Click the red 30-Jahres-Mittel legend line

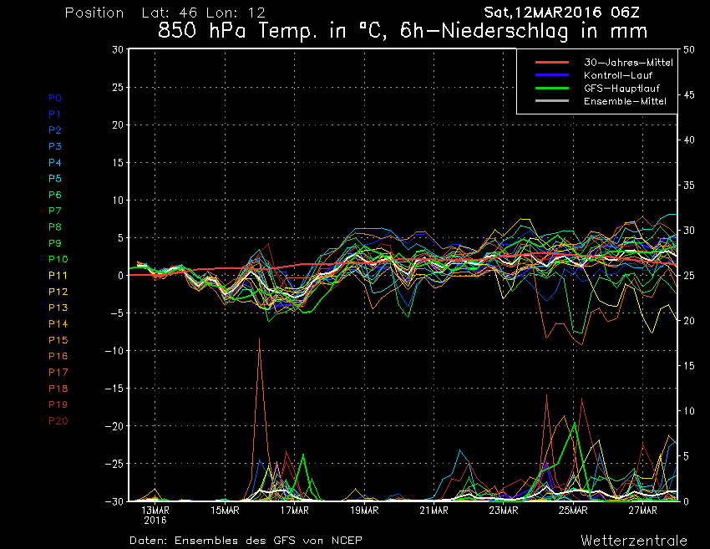pyautogui.click(x=551, y=63)
